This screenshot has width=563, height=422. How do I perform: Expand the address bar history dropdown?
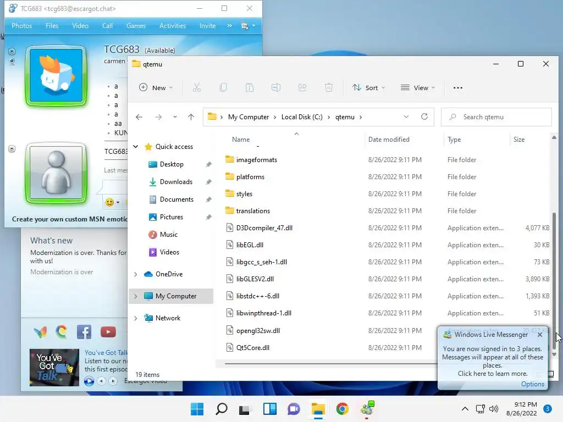click(406, 116)
